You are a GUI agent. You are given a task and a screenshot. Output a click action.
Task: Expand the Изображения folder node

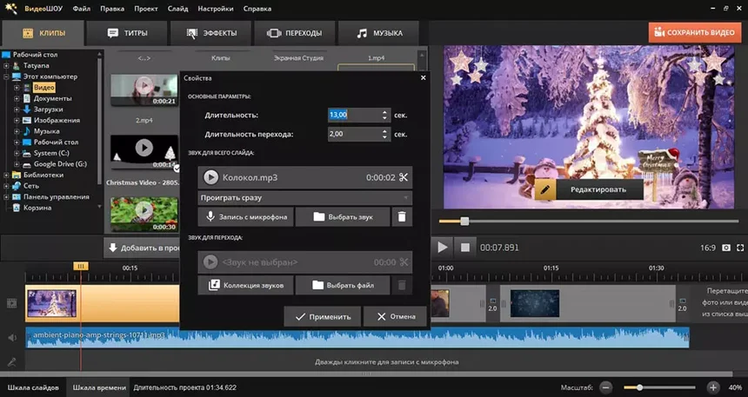pos(17,121)
